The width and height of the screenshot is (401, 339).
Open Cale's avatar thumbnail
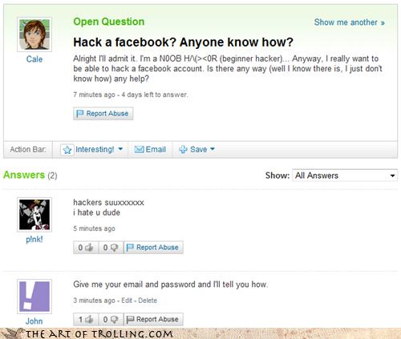34,34
